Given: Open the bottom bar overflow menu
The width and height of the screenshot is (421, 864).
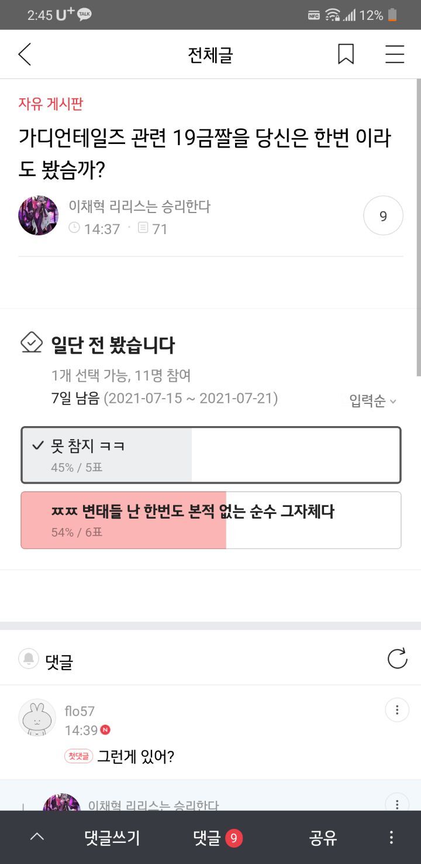Looking at the screenshot, I should pyautogui.click(x=391, y=838).
